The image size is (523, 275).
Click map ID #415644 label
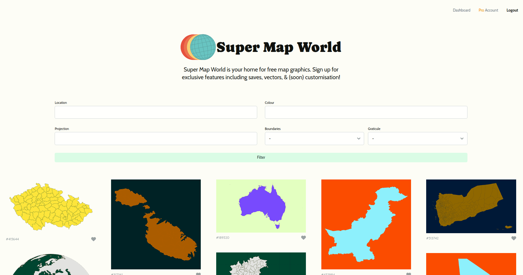coord(12,239)
